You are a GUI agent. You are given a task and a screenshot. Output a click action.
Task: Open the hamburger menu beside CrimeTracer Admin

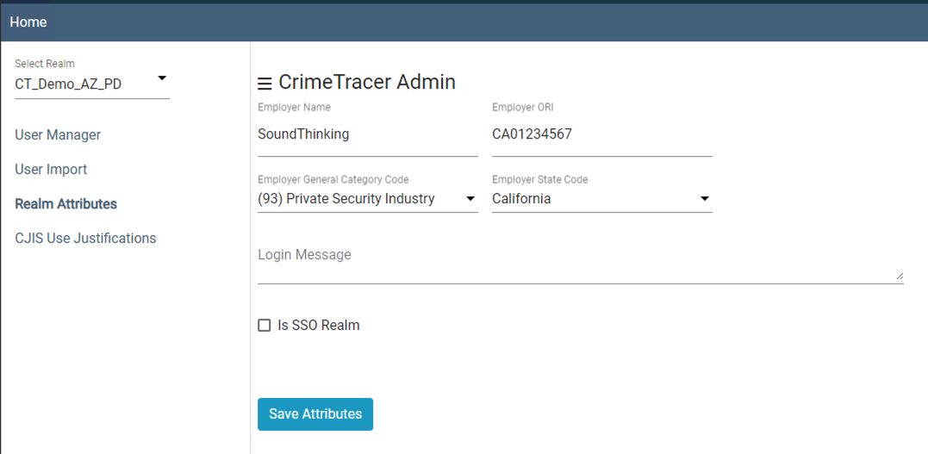pyautogui.click(x=265, y=84)
